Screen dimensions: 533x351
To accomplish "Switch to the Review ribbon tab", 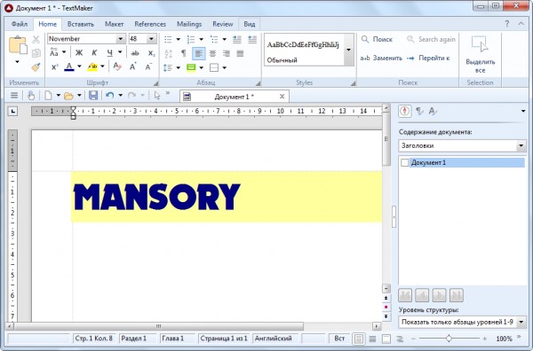I will coord(223,24).
